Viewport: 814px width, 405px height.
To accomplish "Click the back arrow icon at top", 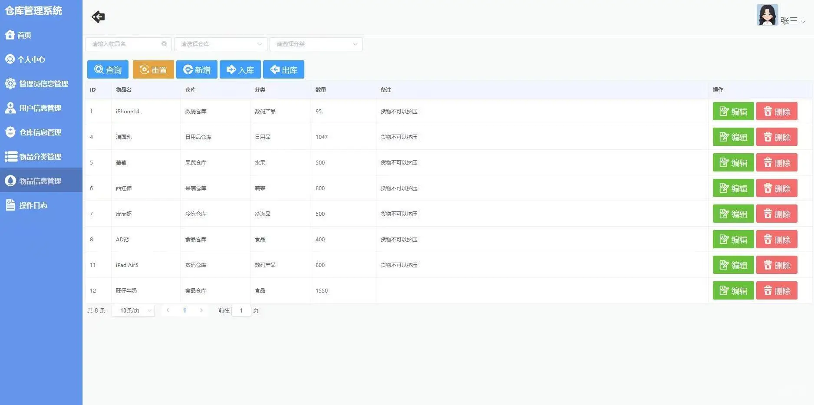I will [98, 16].
